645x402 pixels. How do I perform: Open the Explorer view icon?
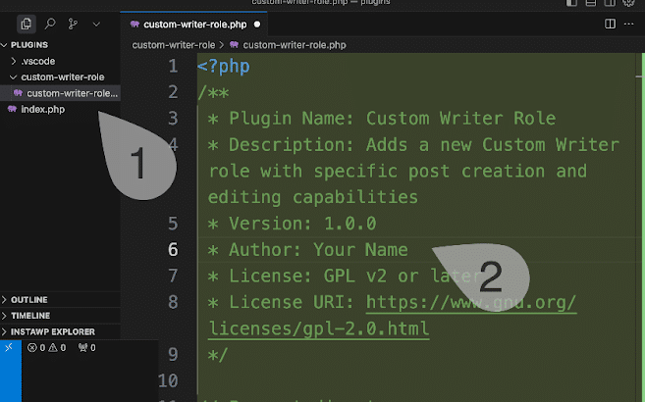pyautogui.click(x=26, y=23)
